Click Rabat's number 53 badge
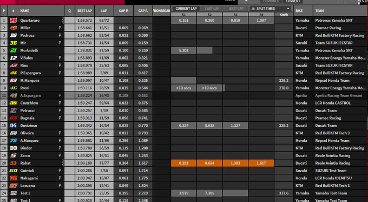 pos(14,163)
